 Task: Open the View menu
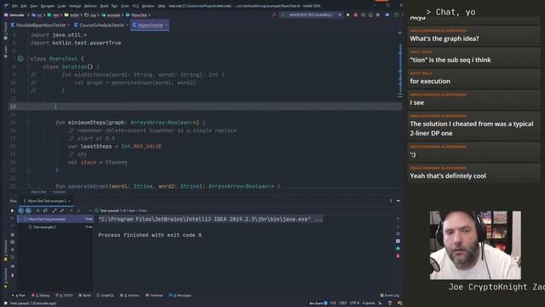point(34,6)
